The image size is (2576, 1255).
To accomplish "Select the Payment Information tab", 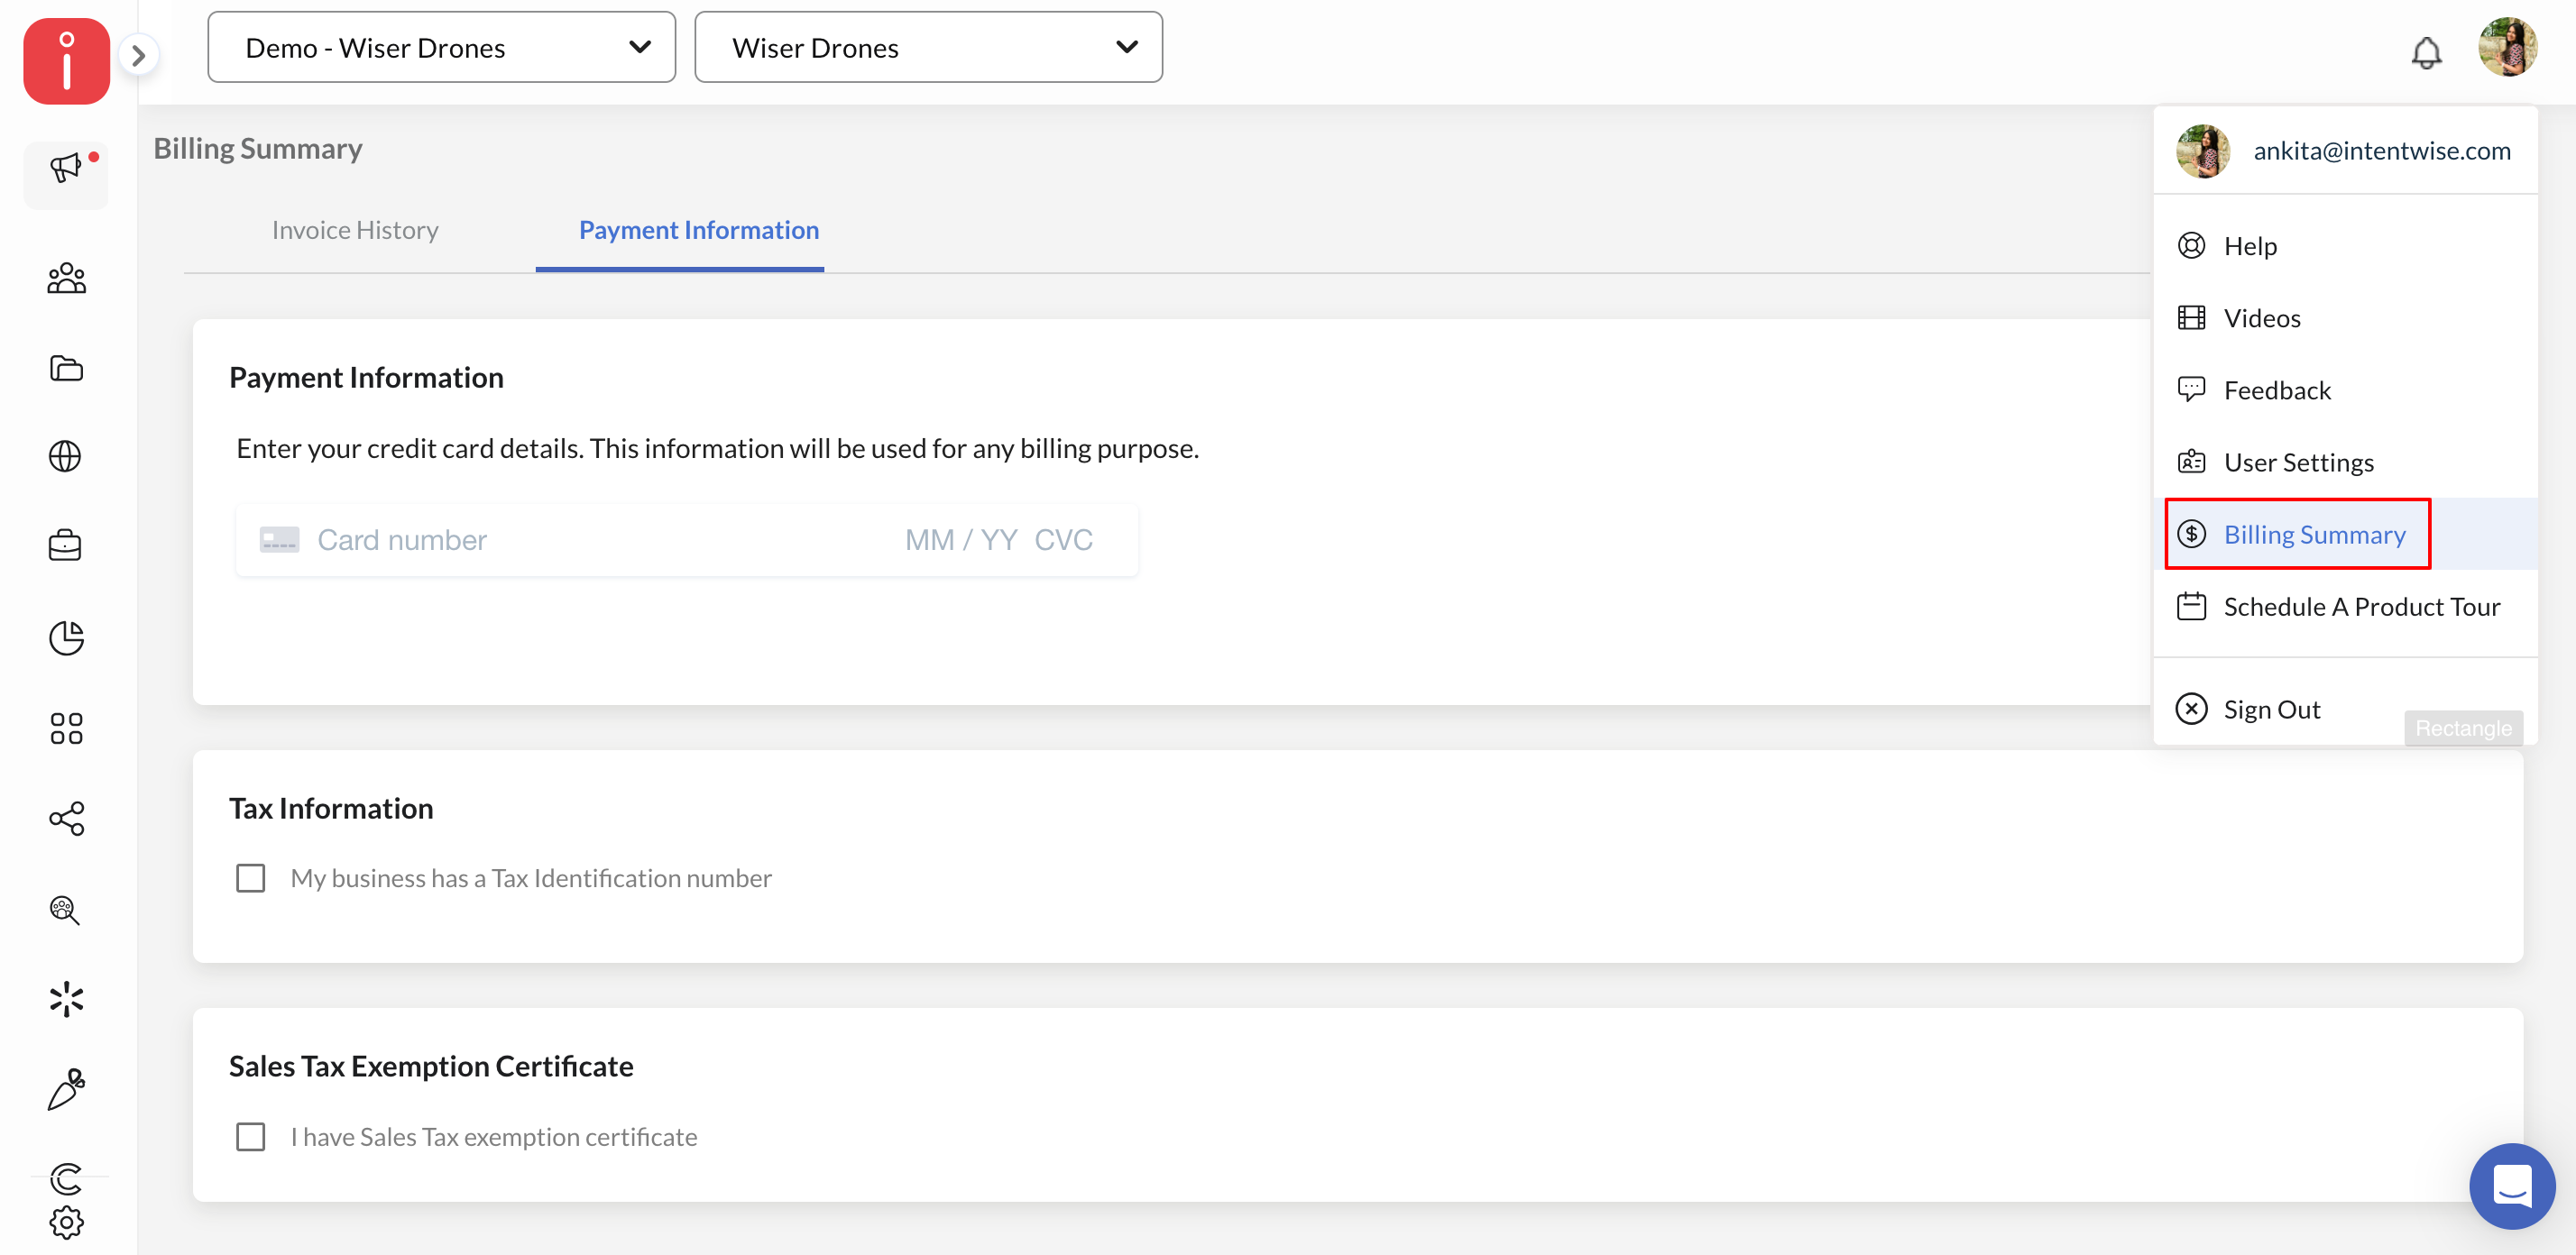I will pos(699,230).
